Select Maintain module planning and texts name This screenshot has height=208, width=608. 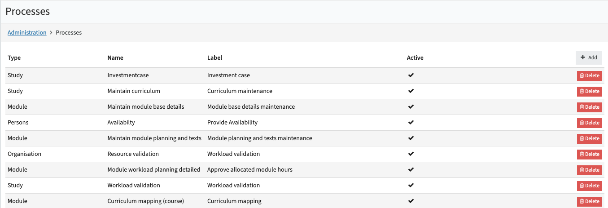[154, 138]
